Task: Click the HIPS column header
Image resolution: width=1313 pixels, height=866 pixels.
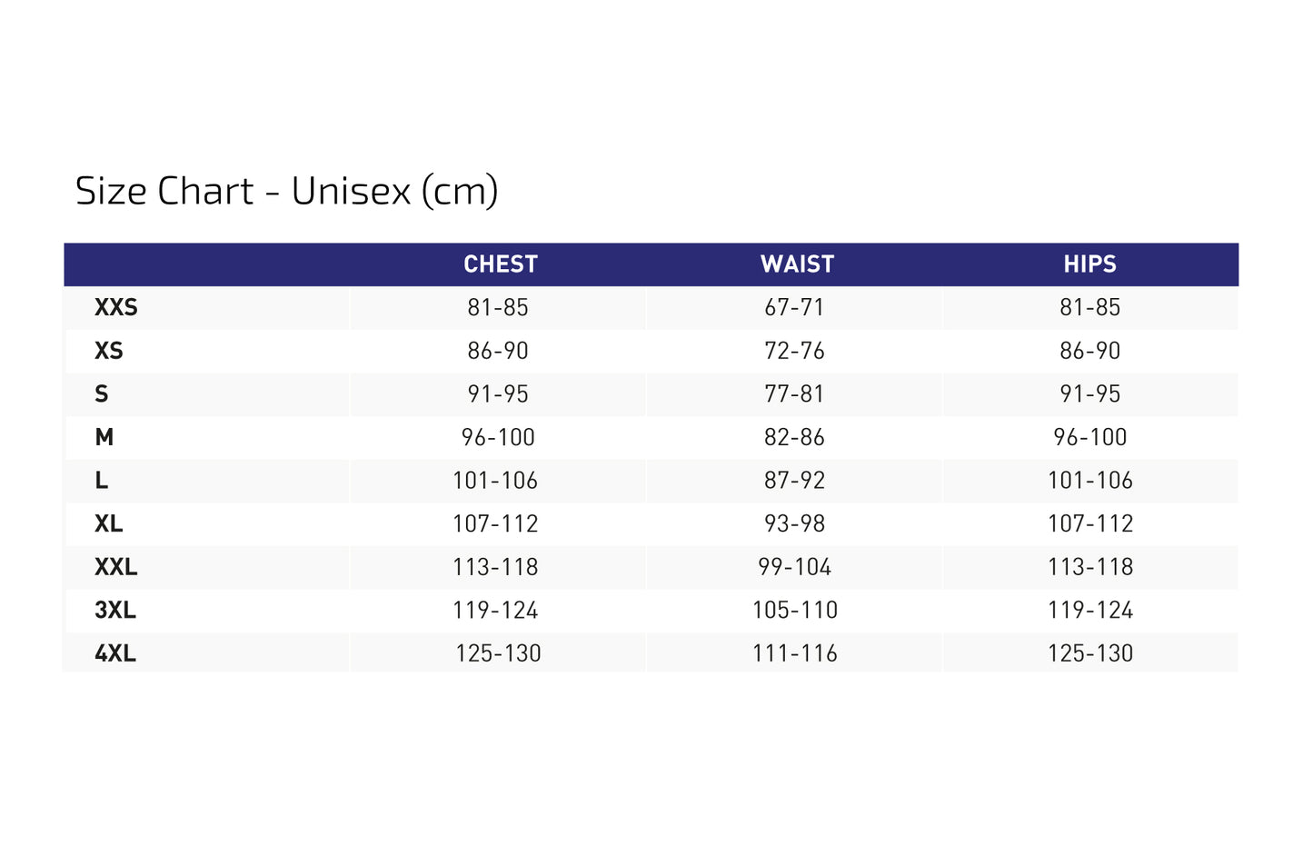Action: click(x=1089, y=264)
